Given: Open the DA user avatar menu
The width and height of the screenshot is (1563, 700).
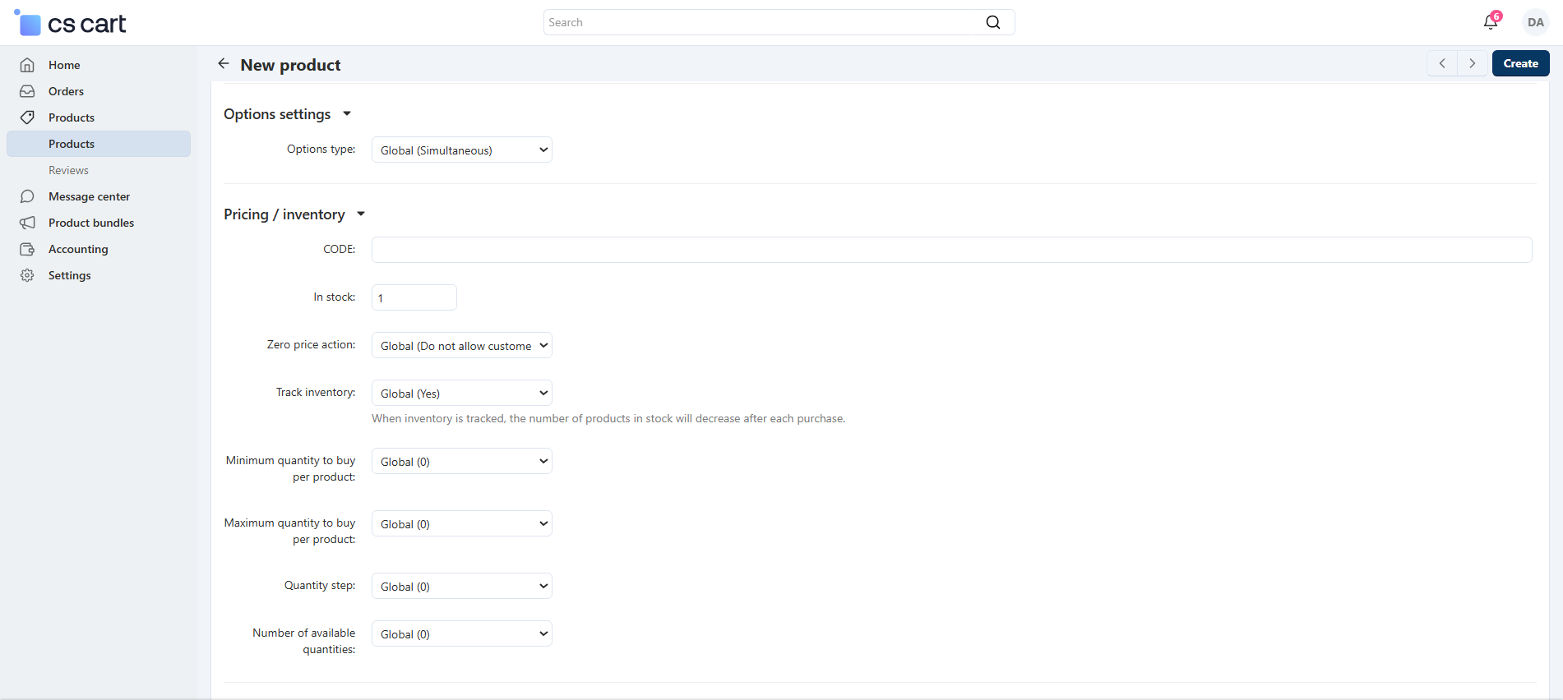Looking at the screenshot, I should click(x=1535, y=22).
